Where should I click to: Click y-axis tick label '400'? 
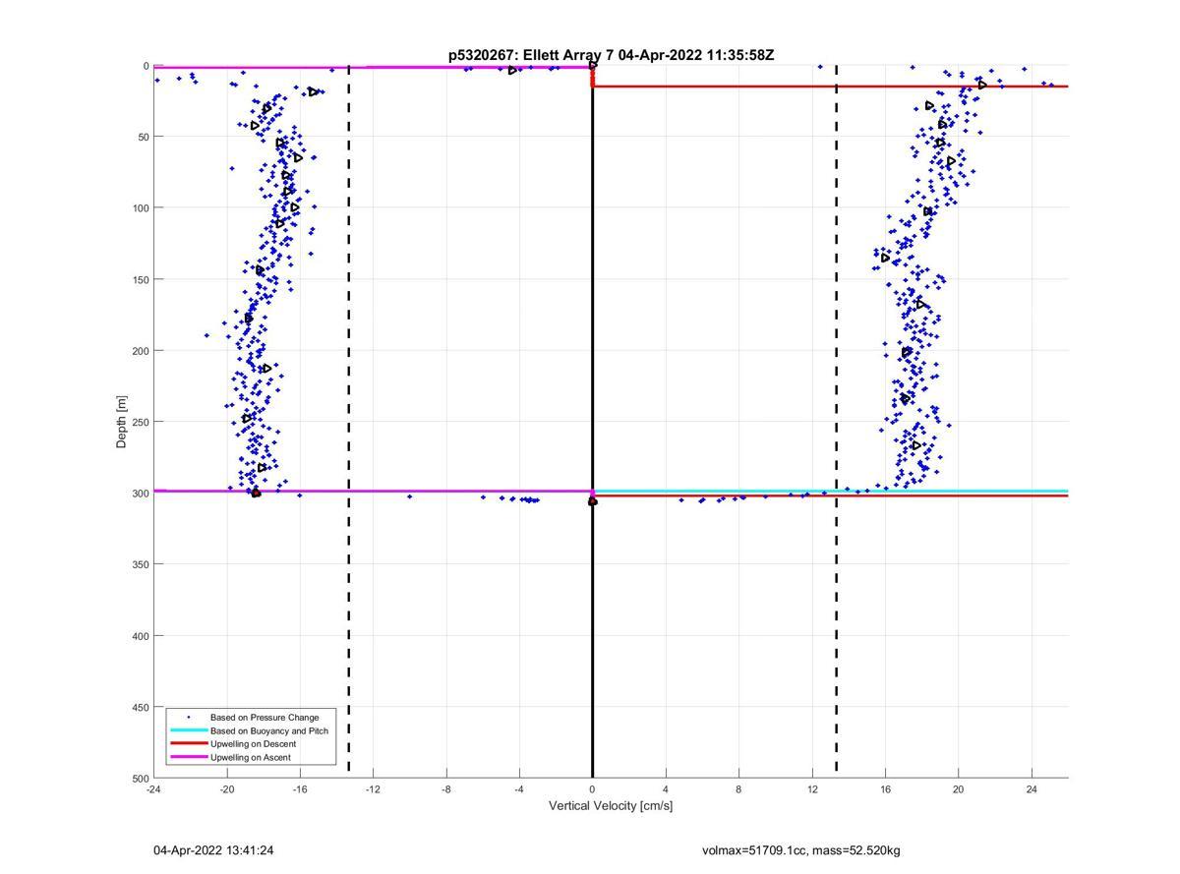140,636
